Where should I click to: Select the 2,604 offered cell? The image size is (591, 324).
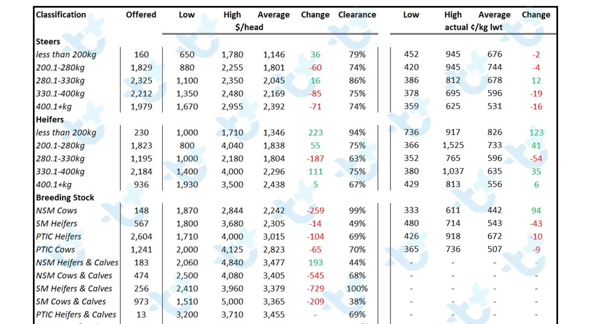point(141,237)
